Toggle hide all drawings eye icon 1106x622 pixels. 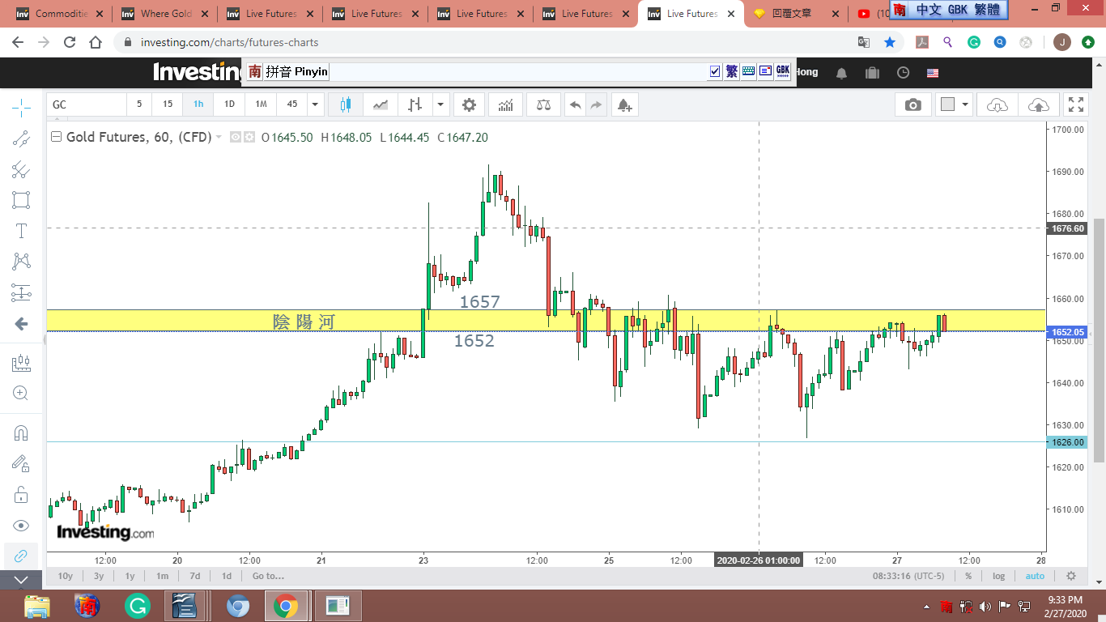coord(21,526)
